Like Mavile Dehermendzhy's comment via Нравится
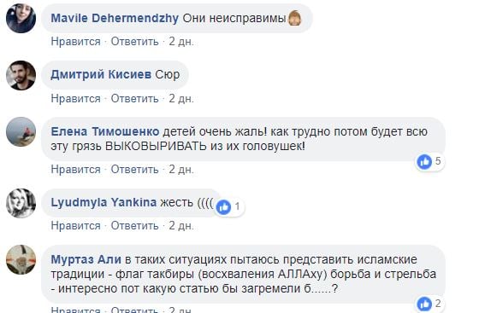This screenshot has height=313, width=479. [75, 42]
